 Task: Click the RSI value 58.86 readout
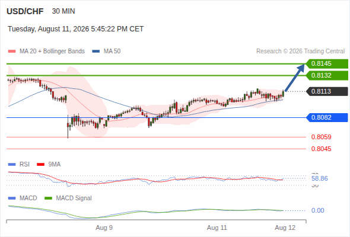coord(320,178)
